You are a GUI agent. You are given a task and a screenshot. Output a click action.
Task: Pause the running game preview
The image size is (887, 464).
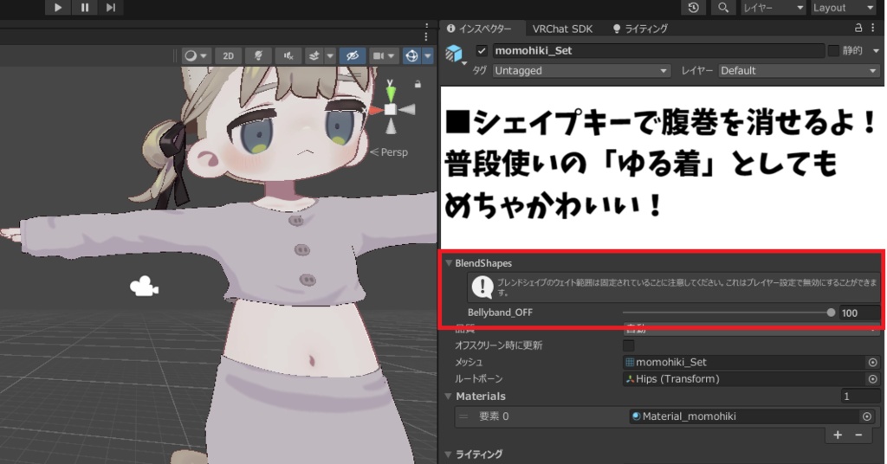tap(84, 7)
